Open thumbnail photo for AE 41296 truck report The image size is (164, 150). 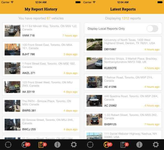pos(94,82)
